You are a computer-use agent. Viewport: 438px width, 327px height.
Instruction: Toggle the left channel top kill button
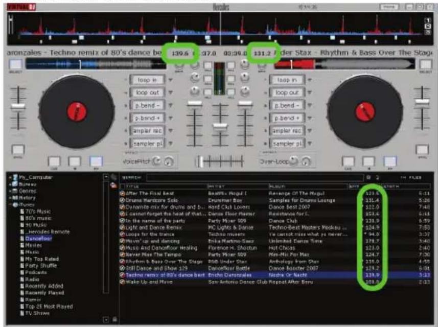pyautogui.click(x=208, y=66)
